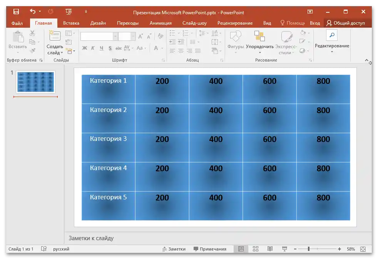The height and width of the screenshot is (259, 378).
Task: Toggle Normal view button in status bar
Action: (241, 249)
